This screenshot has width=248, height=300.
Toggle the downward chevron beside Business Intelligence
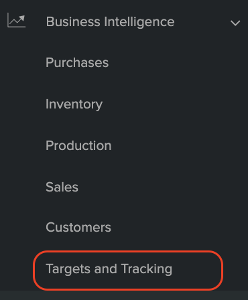[235, 23]
